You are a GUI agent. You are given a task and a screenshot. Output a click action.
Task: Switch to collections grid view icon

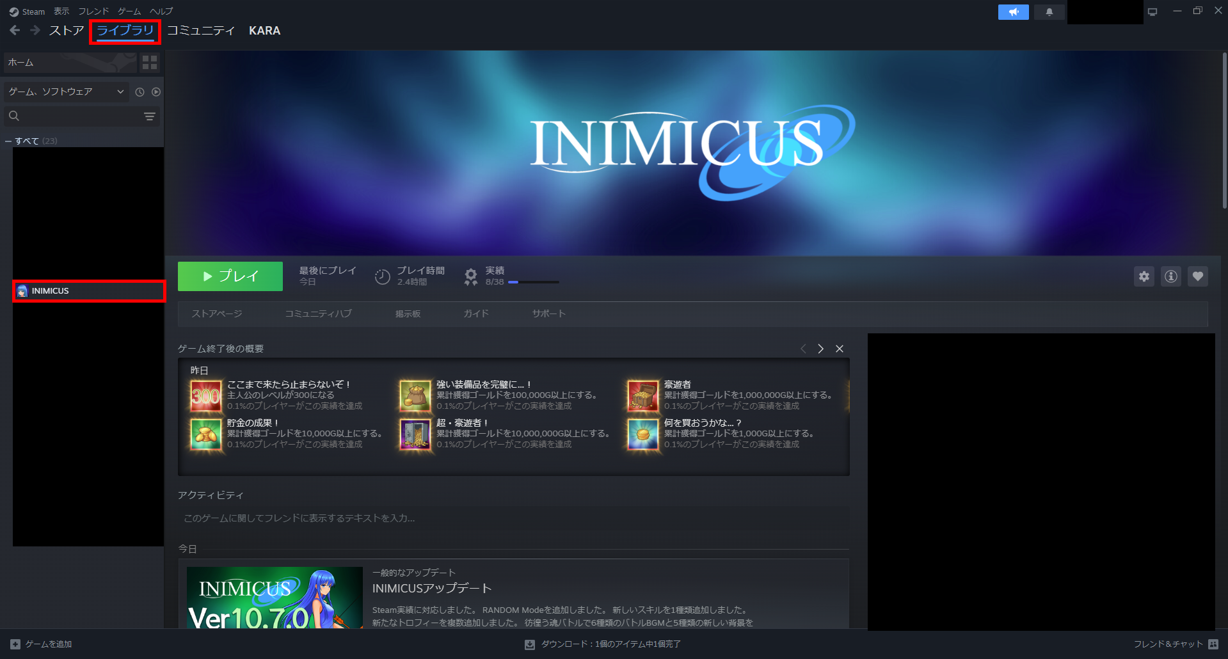pos(150,63)
